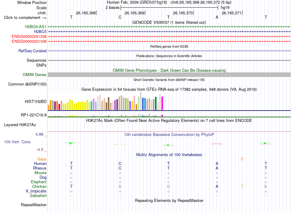291x212 pixels.
Task: Click the 'Click to complement -->' label
Action: [25, 18]
